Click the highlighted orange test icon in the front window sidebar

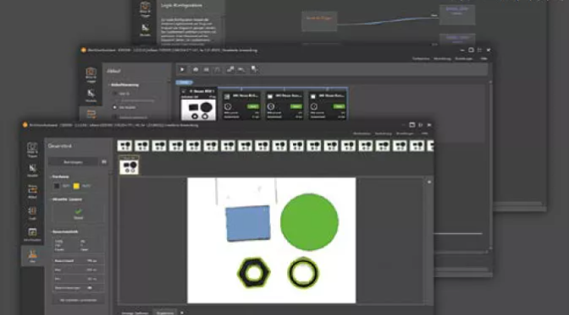[x=32, y=256]
